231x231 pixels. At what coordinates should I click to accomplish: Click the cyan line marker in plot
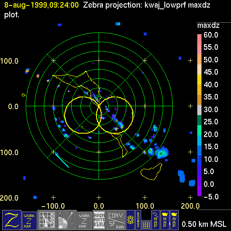62,161
